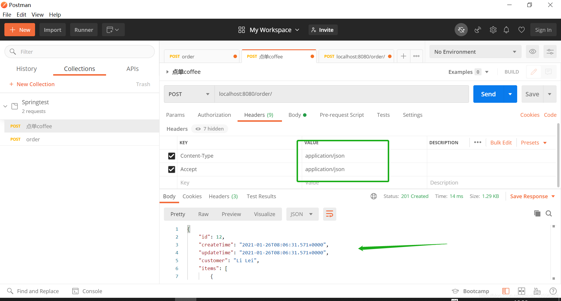Click the heart icon in header
Screen dimensions: 561x301
[522, 30]
